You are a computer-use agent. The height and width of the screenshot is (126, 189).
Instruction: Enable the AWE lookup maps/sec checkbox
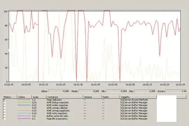(4, 102)
